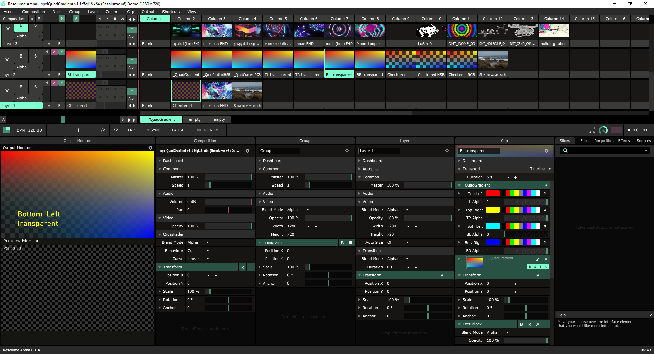The height and width of the screenshot is (354, 654).
Task: Collapse Text Block effect section
Action: pos(459,324)
